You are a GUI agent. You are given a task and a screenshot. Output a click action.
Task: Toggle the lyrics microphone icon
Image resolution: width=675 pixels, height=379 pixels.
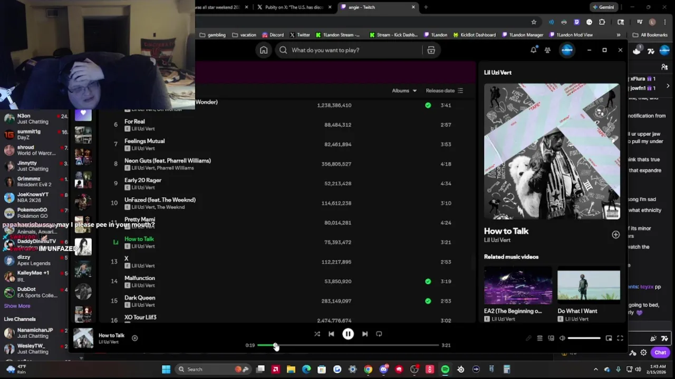coord(528,338)
